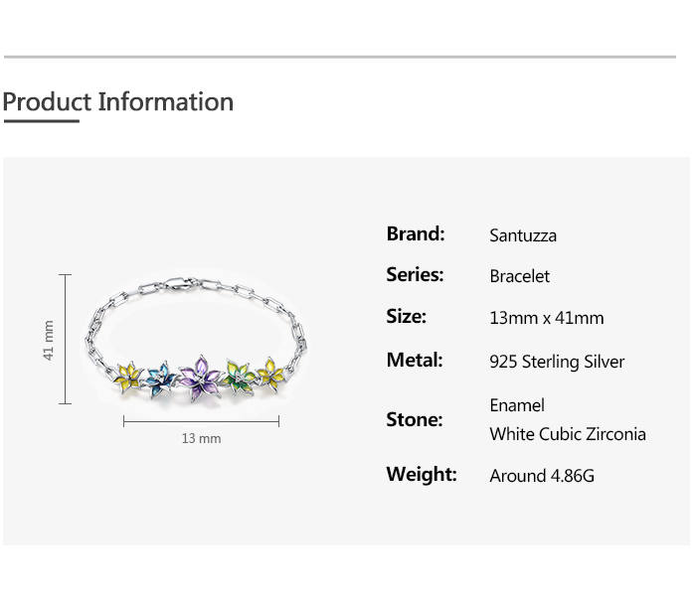Click the "13mm x 41mm" size value
The height and width of the screenshot is (606, 696).
(x=546, y=318)
